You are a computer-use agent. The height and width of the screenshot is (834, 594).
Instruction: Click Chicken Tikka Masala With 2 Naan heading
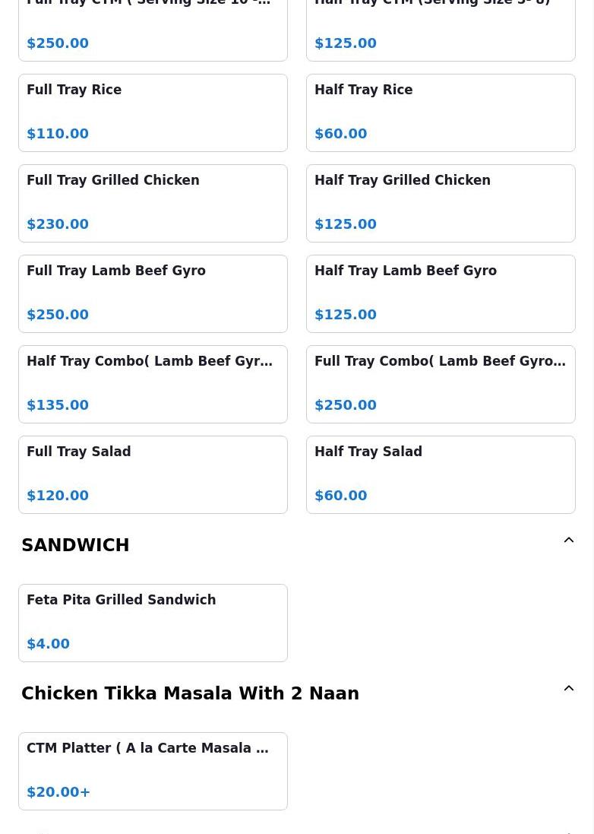pyautogui.click(x=190, y=693)
